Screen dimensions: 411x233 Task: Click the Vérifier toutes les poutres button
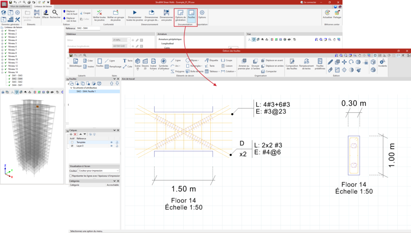(x=100, y=15)
